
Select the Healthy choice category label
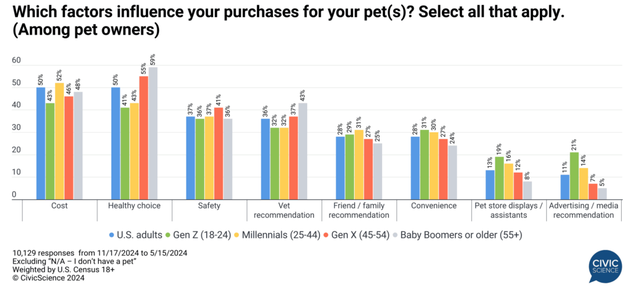[134, 206]
